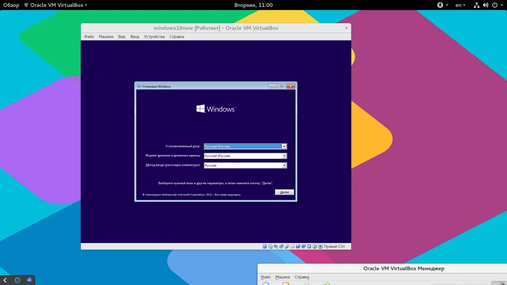Click the optical disk status icon
The height and width of the screenshot is (285, 507).
pos(270,246)
